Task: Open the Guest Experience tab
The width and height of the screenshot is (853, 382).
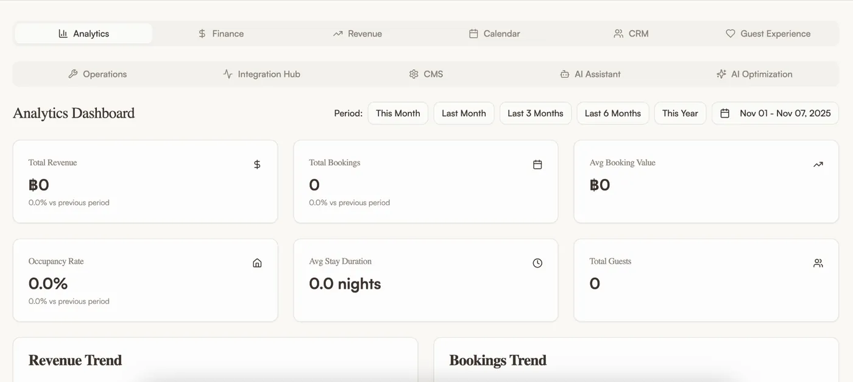Action: pyautogui.click(x=768, y=34)
